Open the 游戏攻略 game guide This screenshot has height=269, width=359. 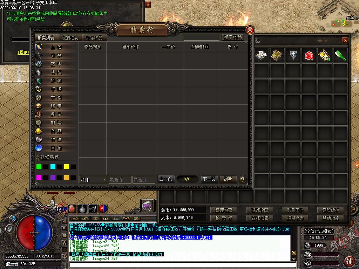pos(260,210)
